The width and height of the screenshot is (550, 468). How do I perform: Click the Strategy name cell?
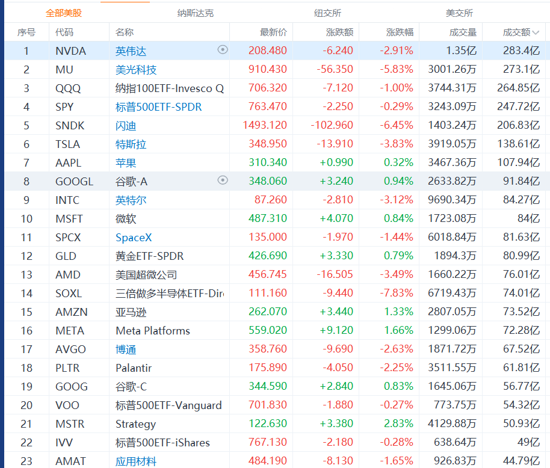tap(136, 424)
